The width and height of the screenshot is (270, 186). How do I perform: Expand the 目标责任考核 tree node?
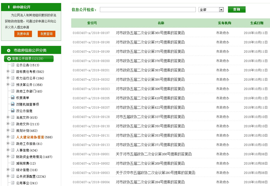click(x=8, y=72)
